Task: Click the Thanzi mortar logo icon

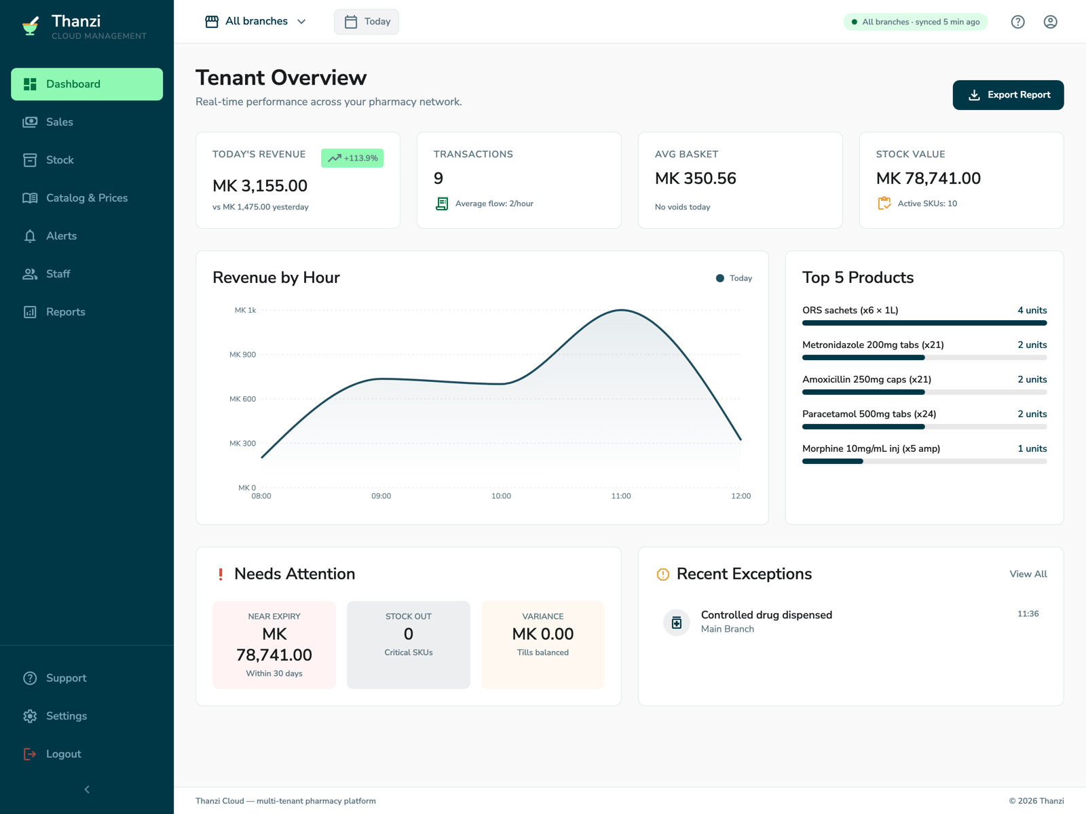Action: [30, 26]
